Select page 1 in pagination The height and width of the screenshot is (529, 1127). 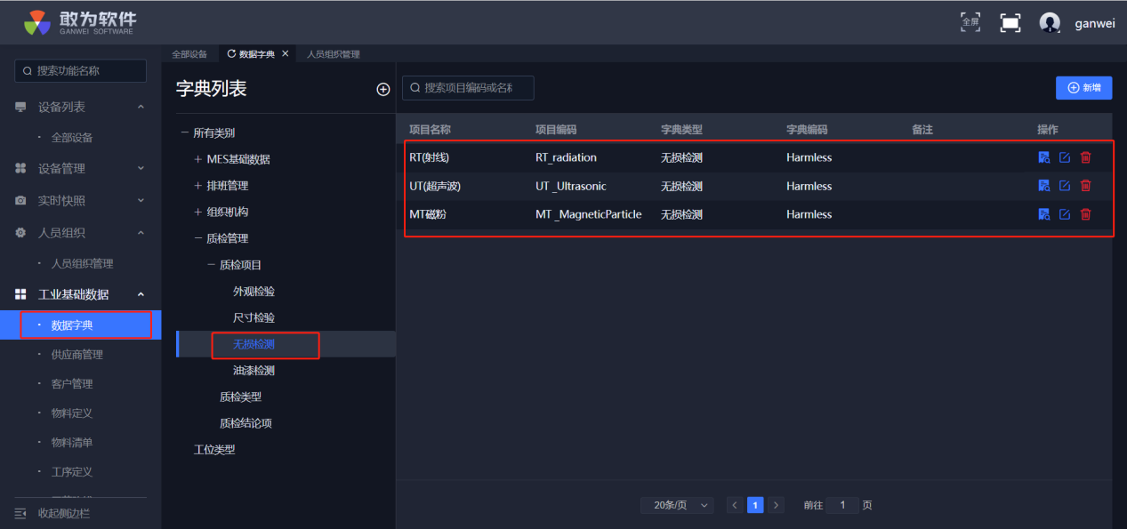coord(755,505)
